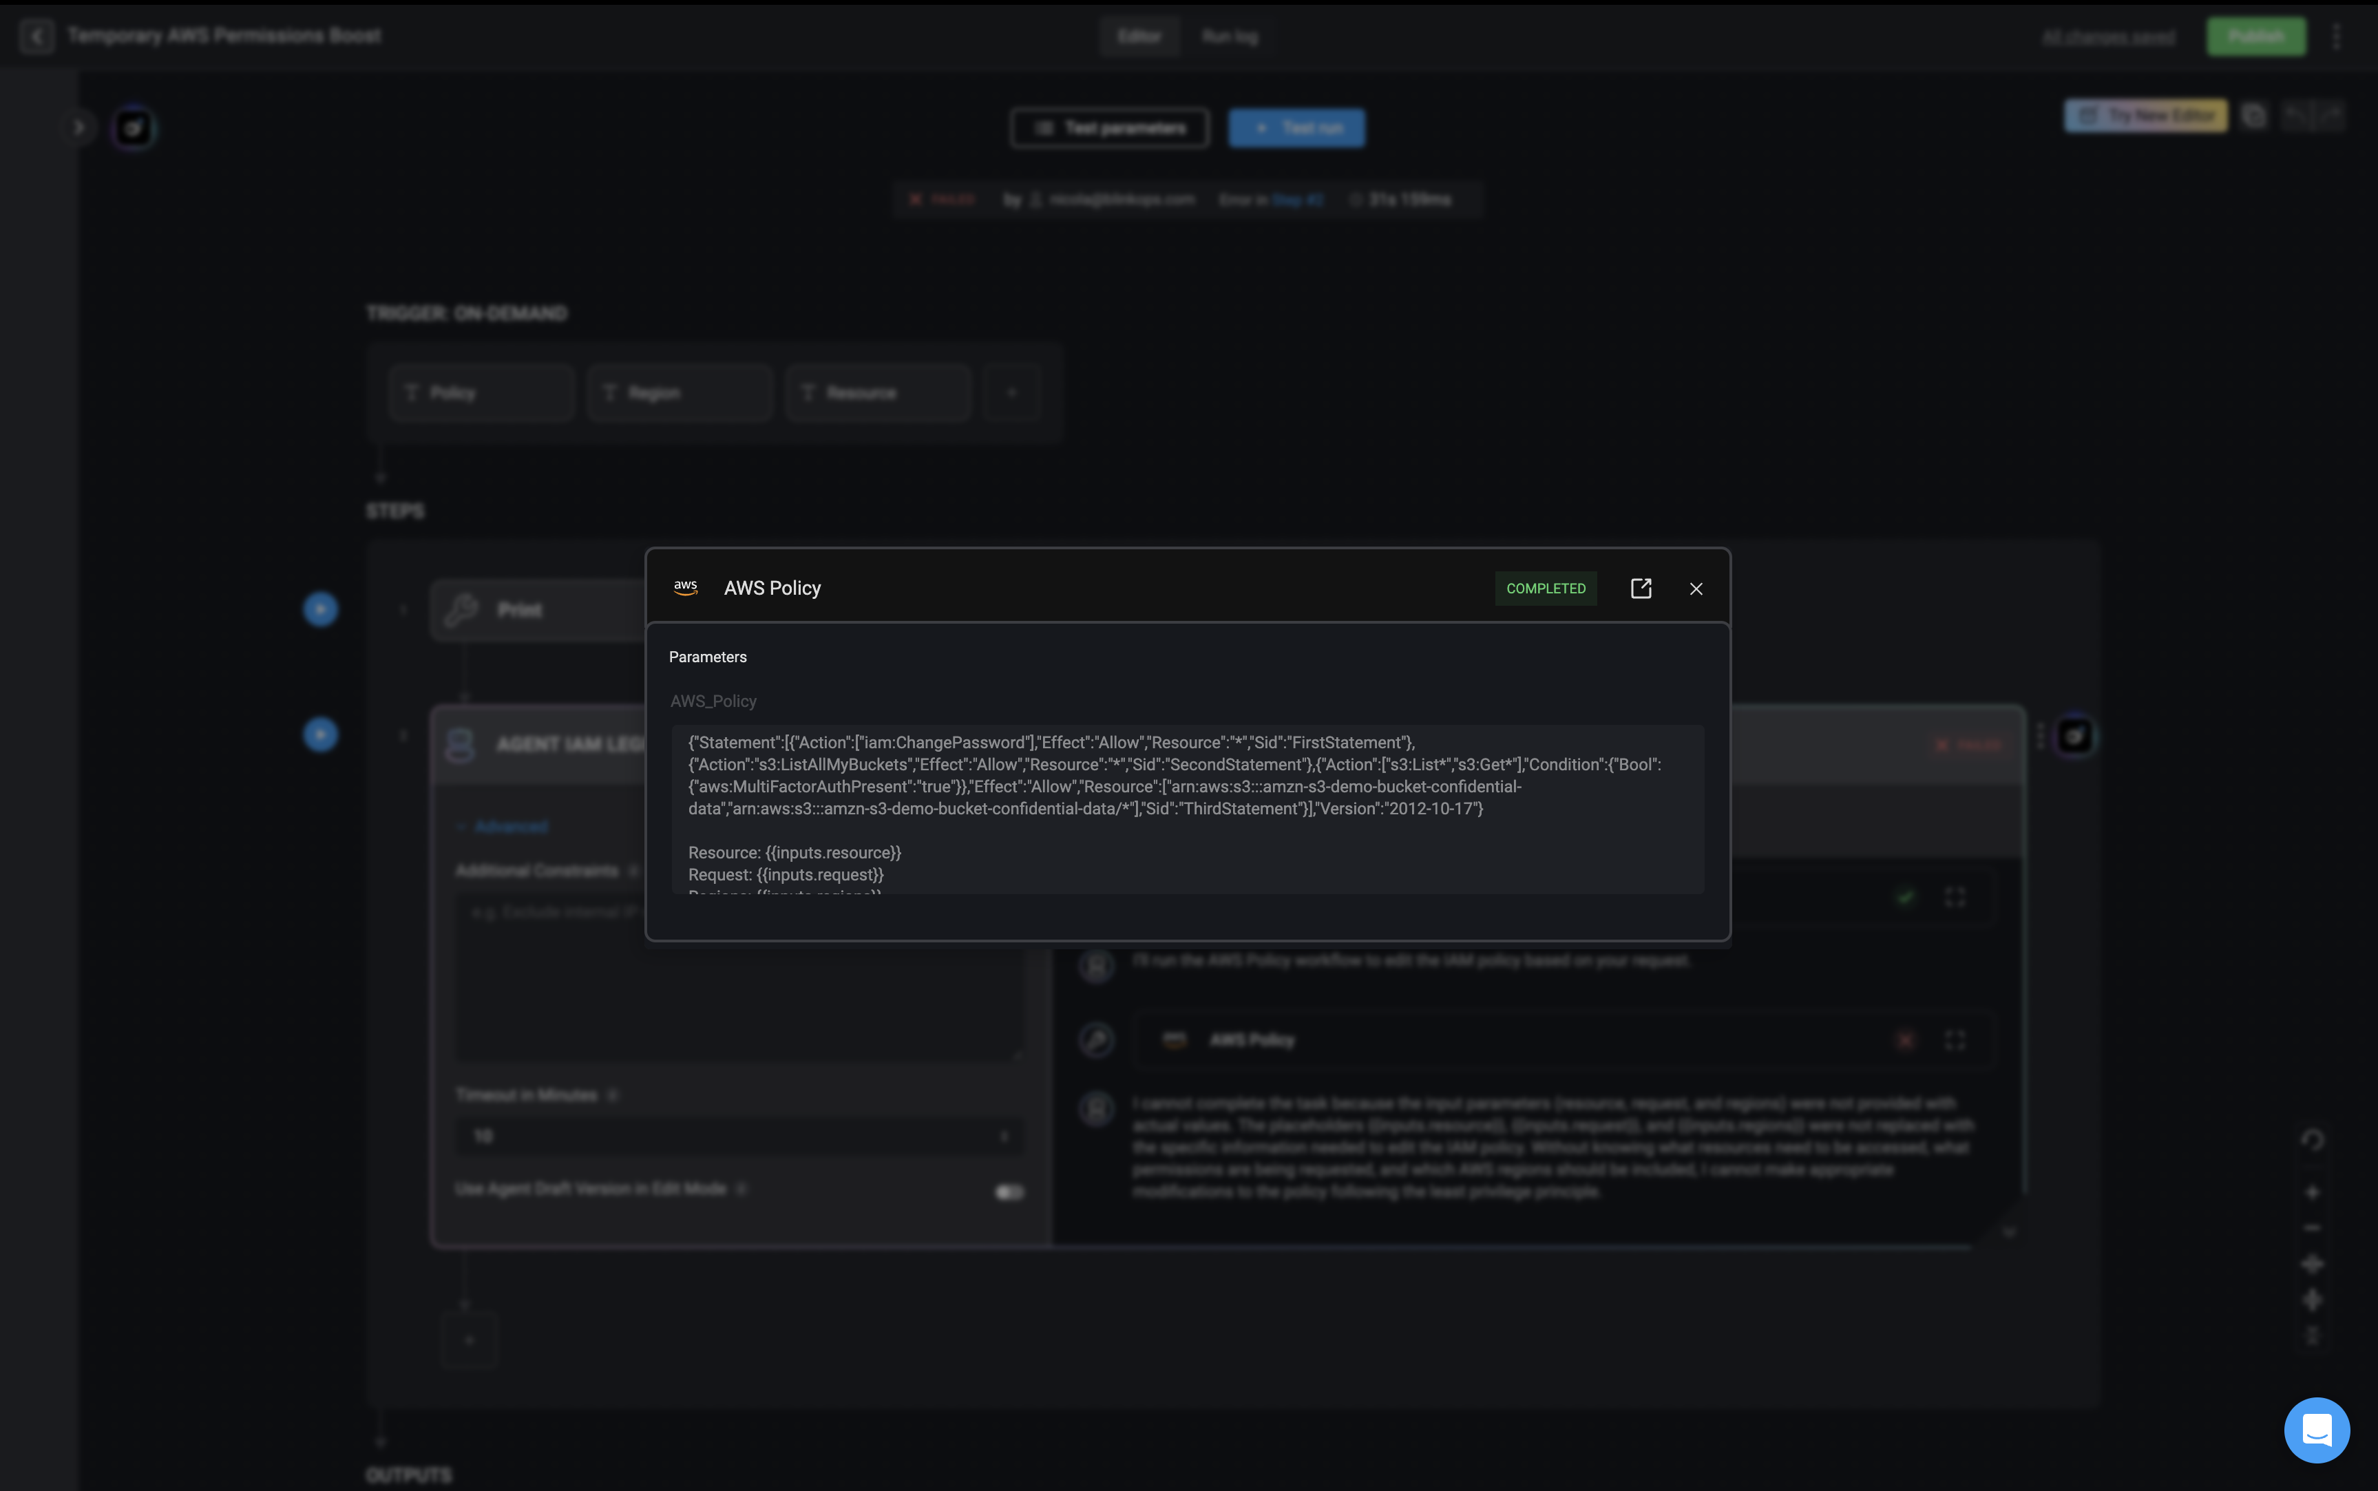Select the Region trigger parameter
2378x1491 pixels.
coord(680,392)
